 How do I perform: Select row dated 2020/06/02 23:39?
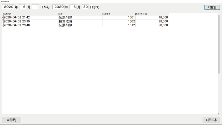pos(86,21)
